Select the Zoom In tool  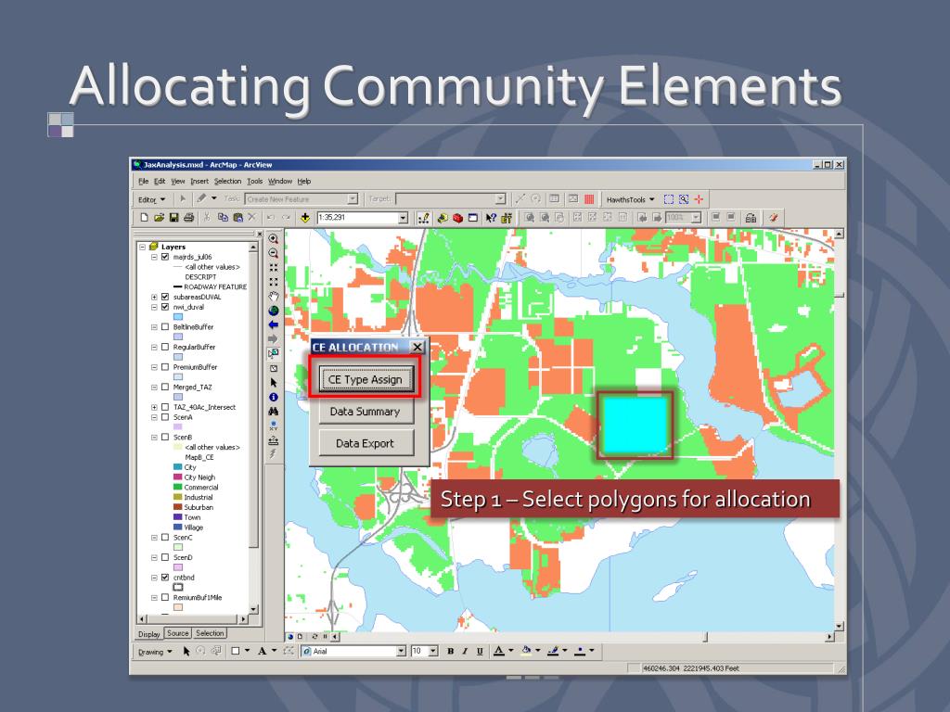coord(274,239)
